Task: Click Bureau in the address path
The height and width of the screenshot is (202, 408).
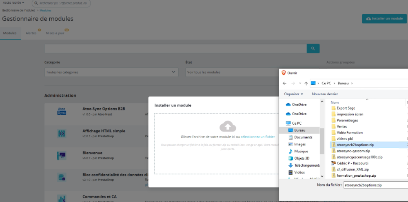Action: coord(343,83)
